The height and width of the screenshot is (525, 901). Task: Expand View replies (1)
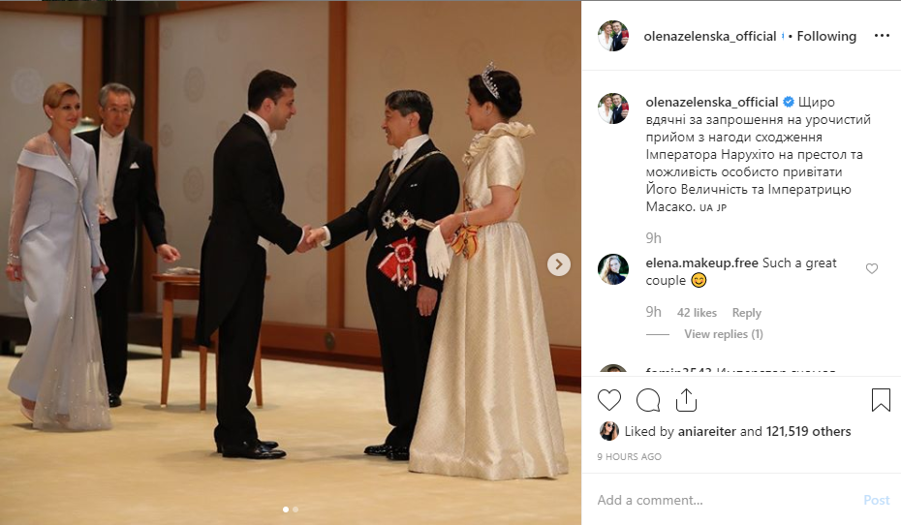(x=724, y=334)
